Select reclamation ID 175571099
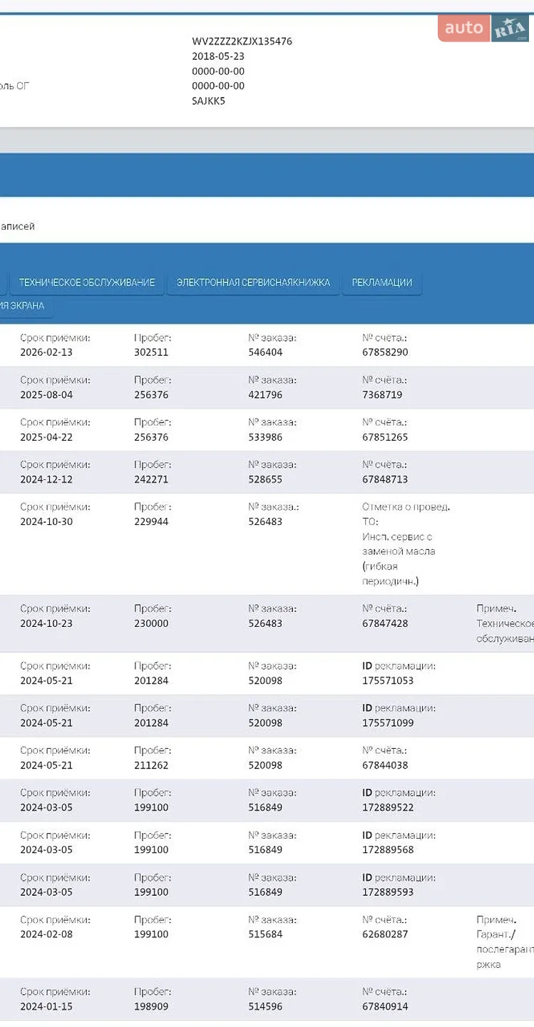This screenshot has width=534, height=1027. coord(388,722)
